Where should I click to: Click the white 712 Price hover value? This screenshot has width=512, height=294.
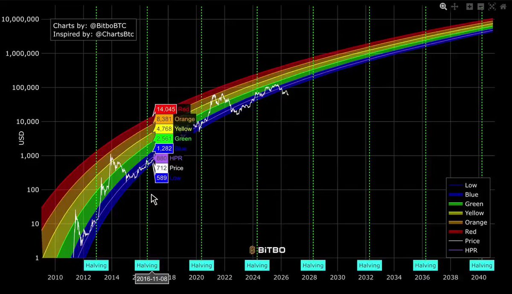coord(162,168)
